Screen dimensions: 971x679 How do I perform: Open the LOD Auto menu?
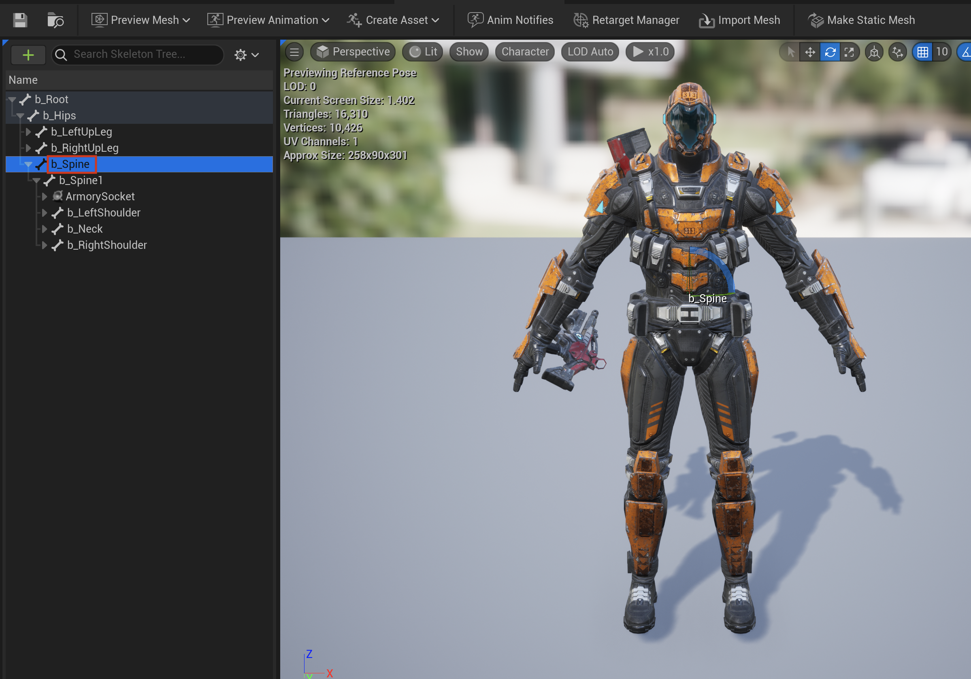click(590, 52)
